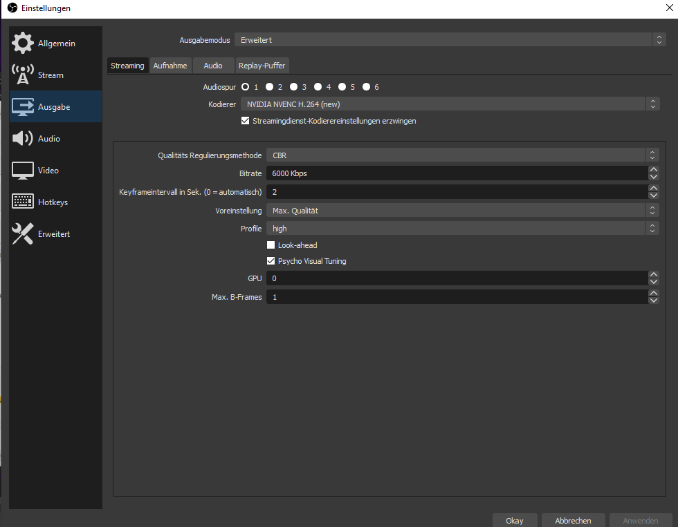Select the Stream antenna icon in sidebar
The image size is (678, 527).
23,75
